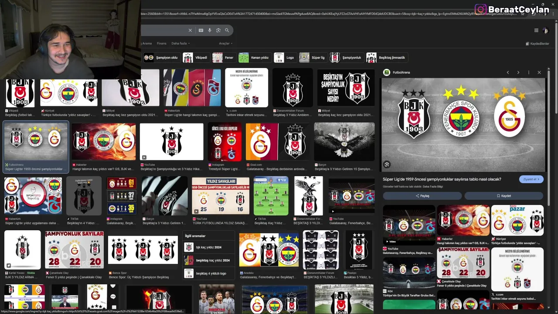Image resolution: width=558 pixels, height=314 pixels.
Task: Open the Beşiktaş Kaç Yıldız lineup thumbnail
Action: 271,195
